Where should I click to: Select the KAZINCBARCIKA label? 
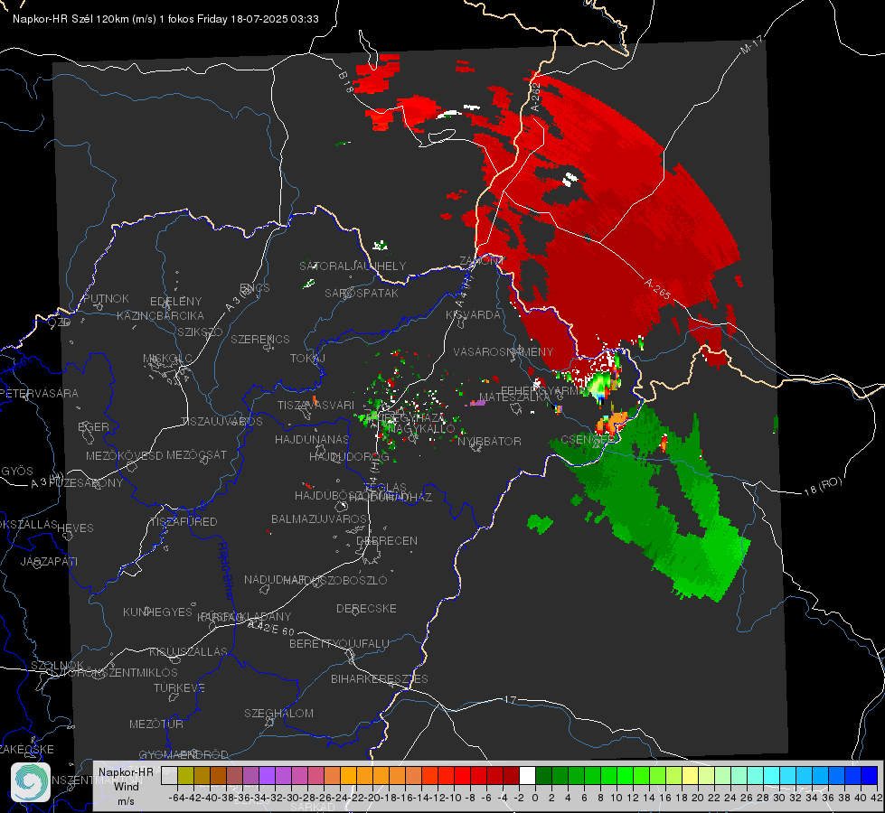(160, 315)
